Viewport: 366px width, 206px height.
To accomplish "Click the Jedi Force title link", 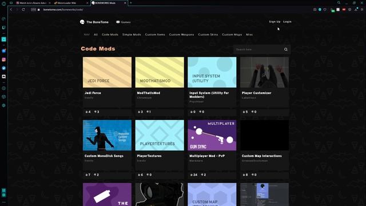I will pos(93,93).
